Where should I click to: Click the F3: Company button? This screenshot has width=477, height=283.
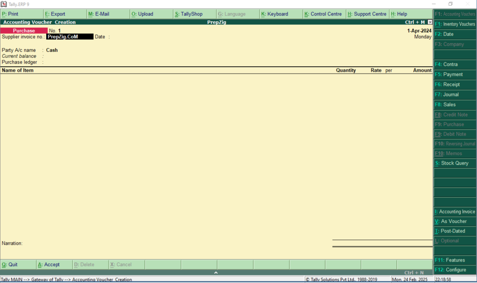tap(455, 44)
